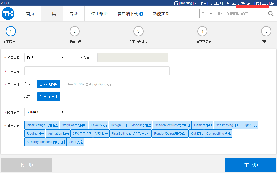Toggle Compositing 合成 tag
Viewport: 277px width, 173px height.
pyautogui.click(x=218, y=134)
